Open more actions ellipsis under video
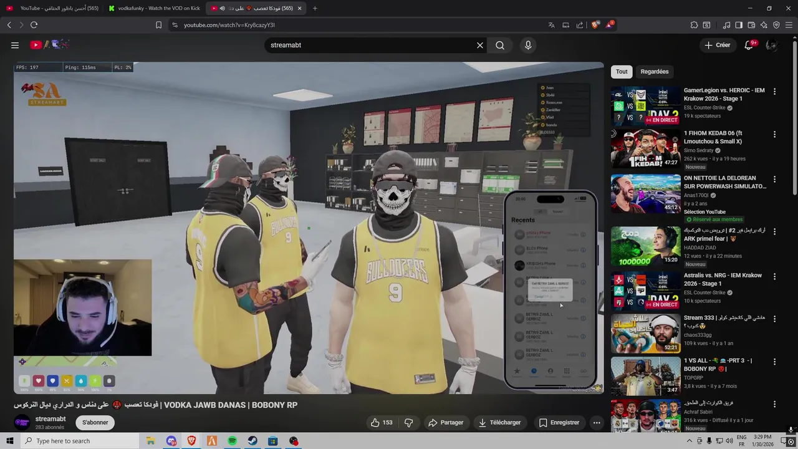Image resolution: width=798 pixels, height=449 pixels. [x=597, y=422]
